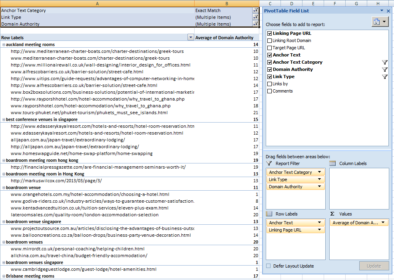Open the Row Labels filter dropdown
Screen dimensions: 394x280
[191, 38]
